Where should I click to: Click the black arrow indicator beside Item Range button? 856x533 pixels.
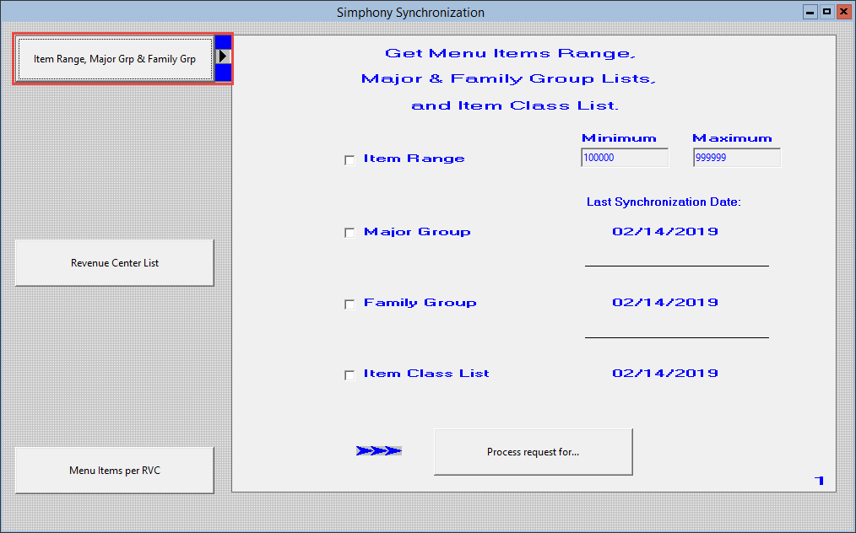point(223,56)
